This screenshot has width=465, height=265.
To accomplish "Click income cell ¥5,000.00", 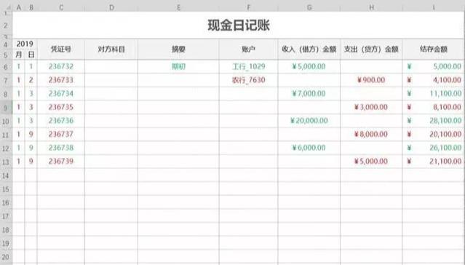I will (x=309, y=66).
